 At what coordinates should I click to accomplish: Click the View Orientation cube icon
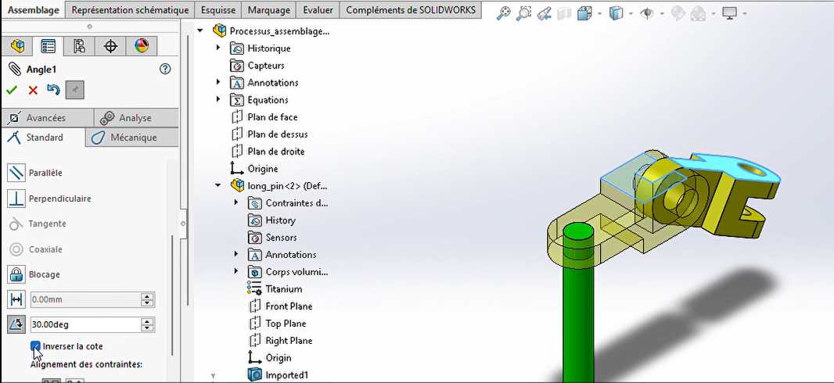tap(584, 14)
